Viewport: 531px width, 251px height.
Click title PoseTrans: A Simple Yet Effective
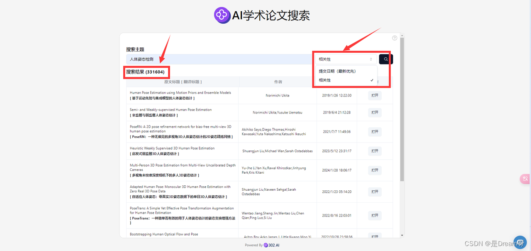click(182, 211)
